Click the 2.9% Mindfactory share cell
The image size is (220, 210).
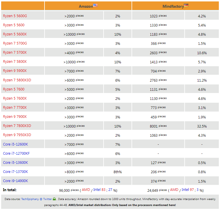coord(202,71)
